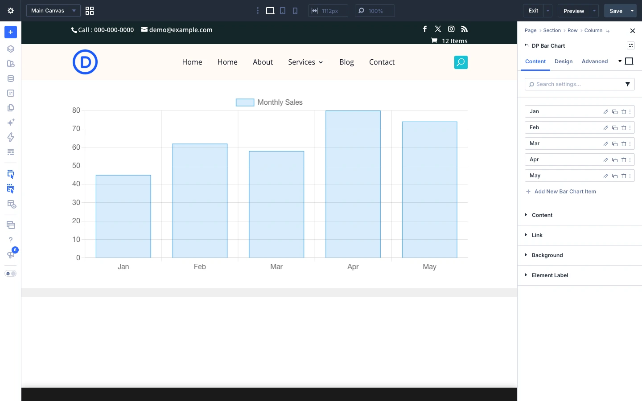Open the Layers panel icon in the left sidebar
The image size is (642, 401).
(x=11, y=49)
